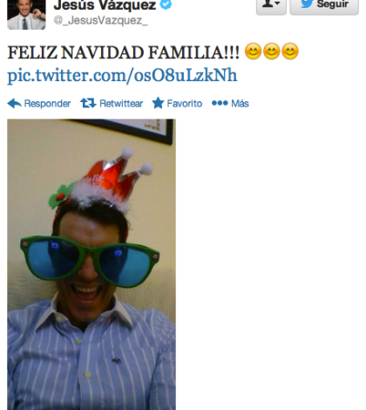
Task: Follow the user with the Seguir button
Action: [x=324, y=6]
